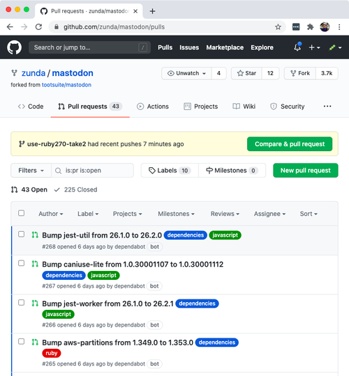Click Compare & pull request button

click(x=290, y=144)
